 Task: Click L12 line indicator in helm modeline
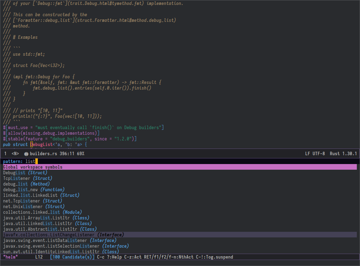click(x=39, y=257)
